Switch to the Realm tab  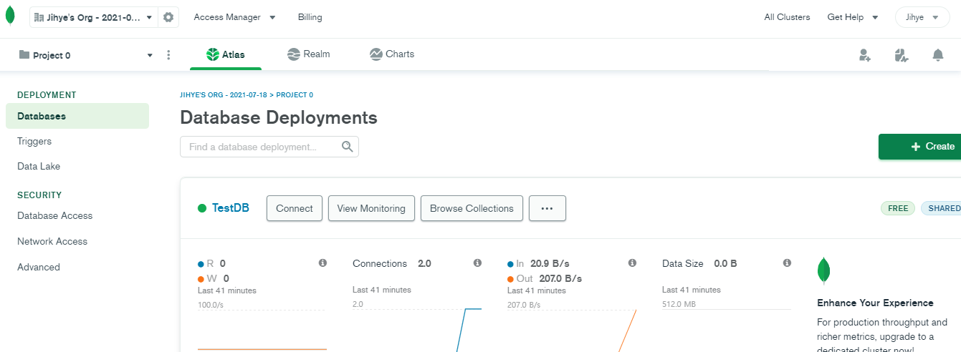click(309, 54)
